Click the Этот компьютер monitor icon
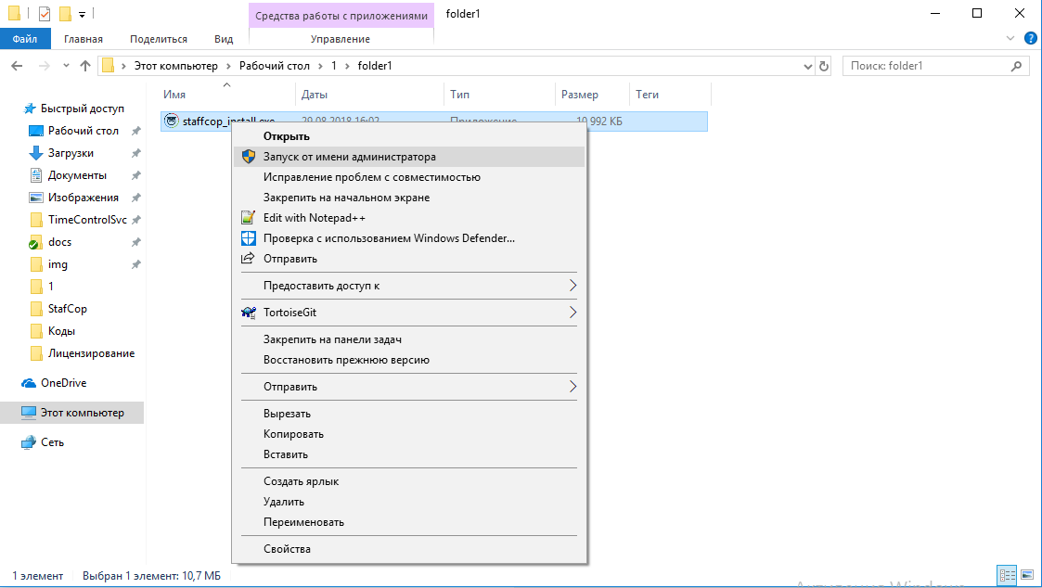The image size is (1042, 588). tap(29, 413)
